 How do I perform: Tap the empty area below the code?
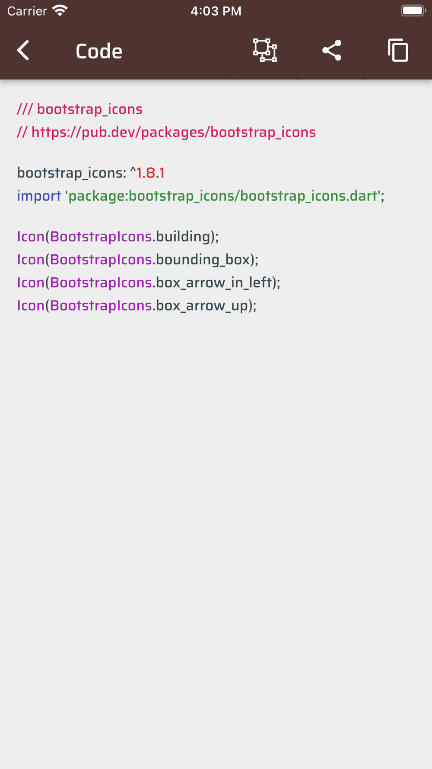(216, 519)
